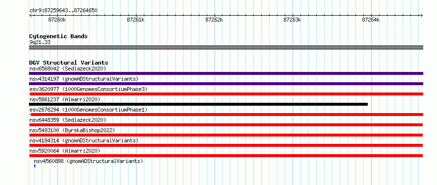
Task: Click the chr9:87259643..87264650 region label
Action: click(63, 11)
